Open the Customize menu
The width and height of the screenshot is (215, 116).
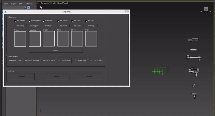28,4
